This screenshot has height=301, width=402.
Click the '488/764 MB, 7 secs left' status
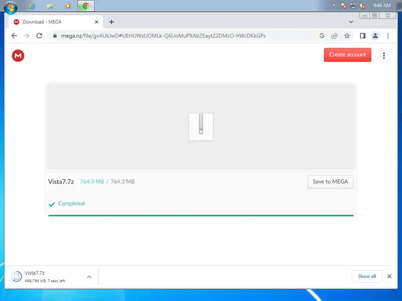click(x=45, y=281)
